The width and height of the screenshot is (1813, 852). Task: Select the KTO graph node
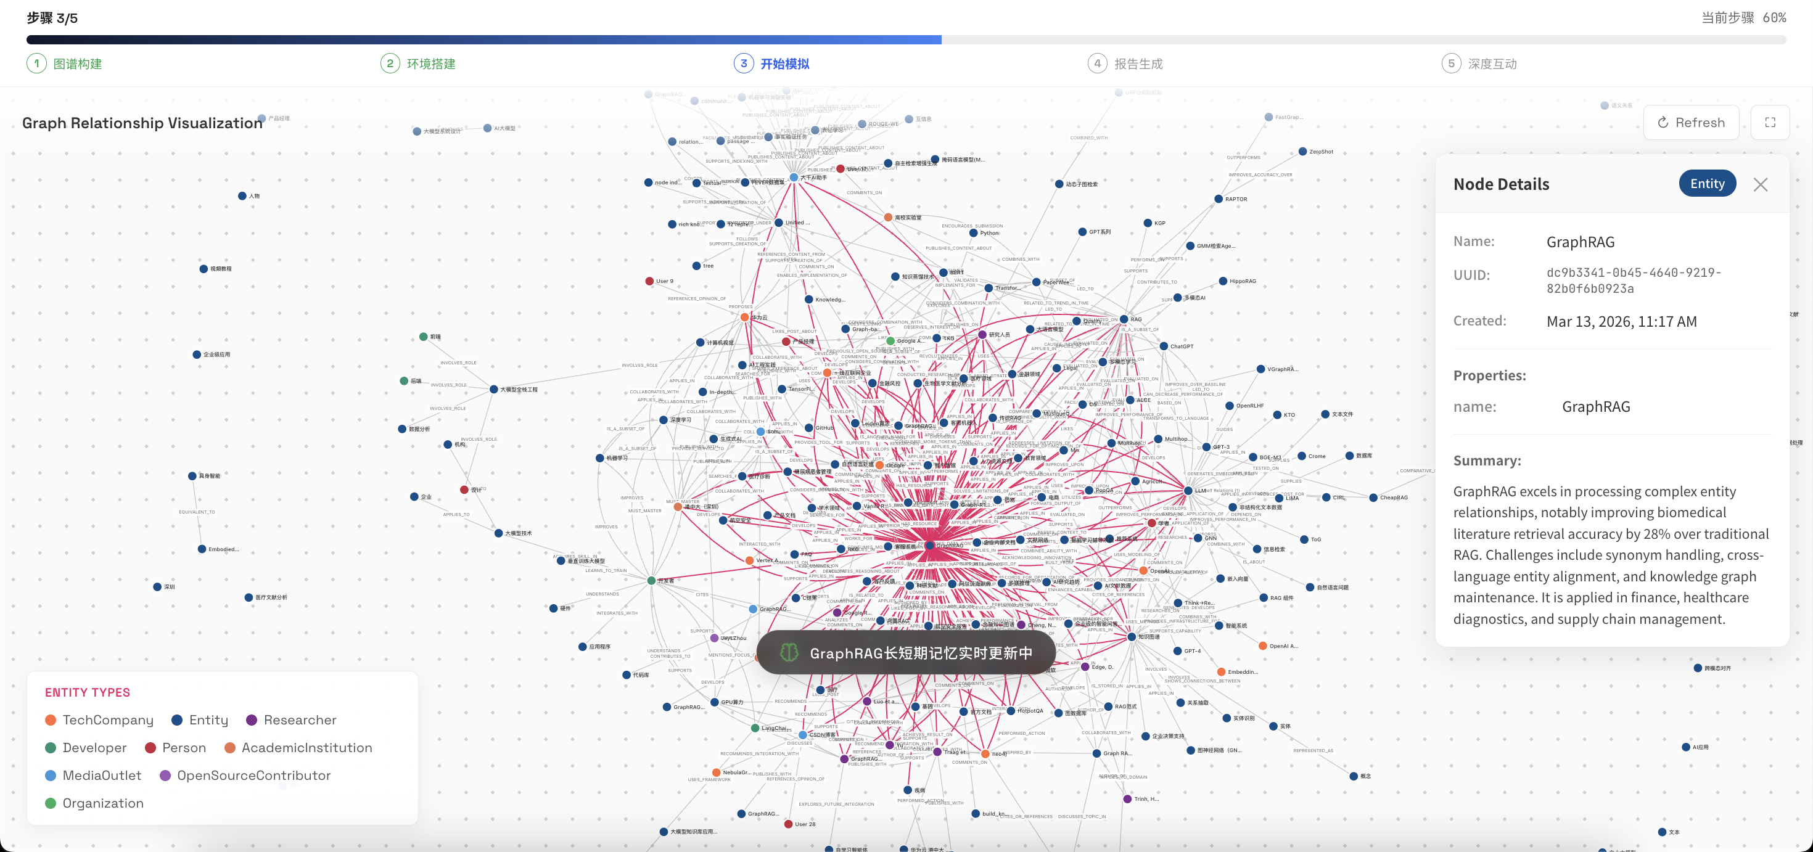click(x=1277, y=415)
